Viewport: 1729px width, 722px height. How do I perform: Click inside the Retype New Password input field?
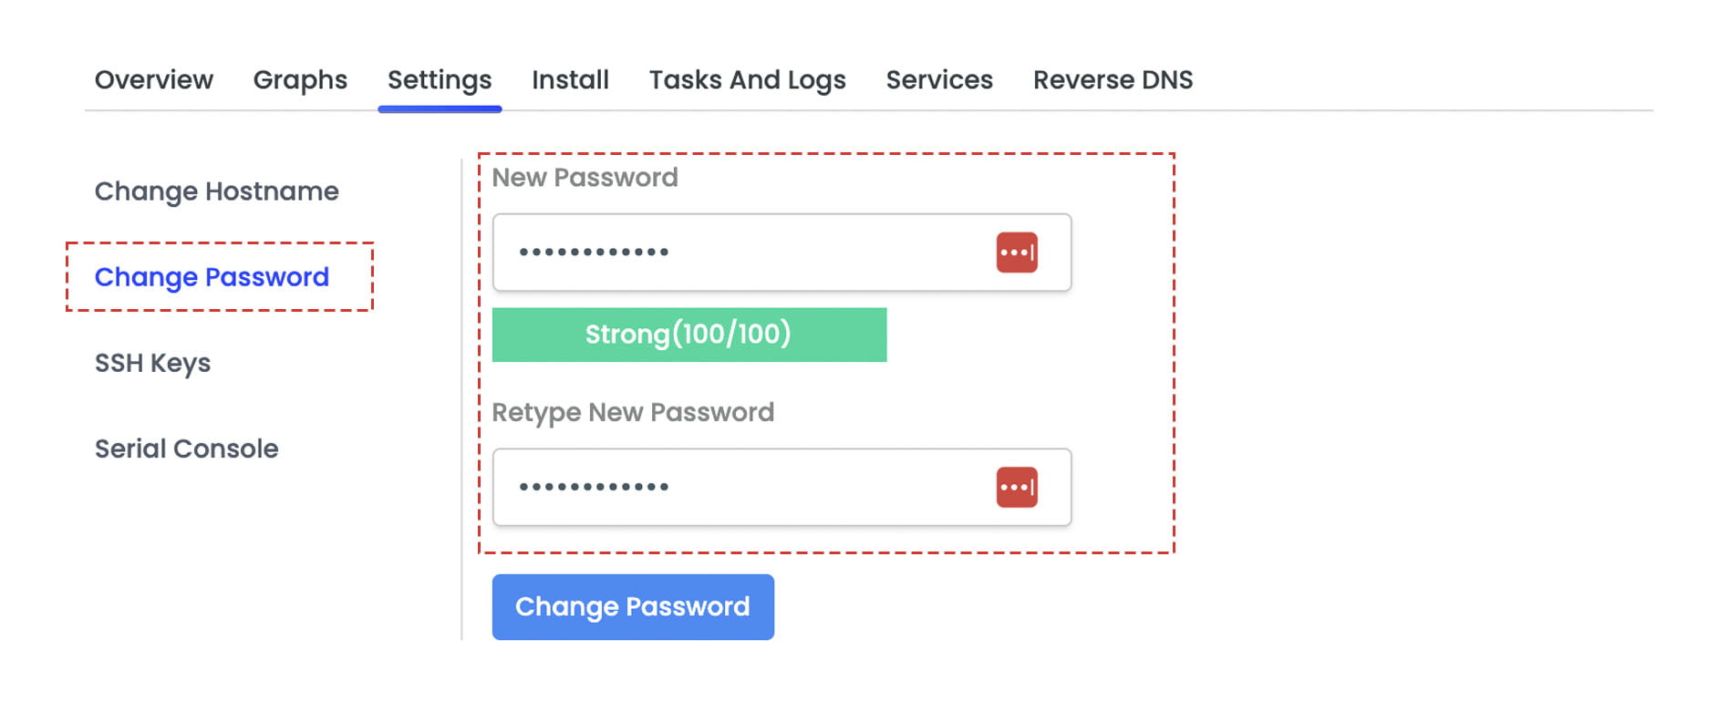click(730, 488)
